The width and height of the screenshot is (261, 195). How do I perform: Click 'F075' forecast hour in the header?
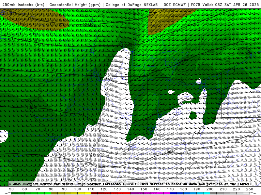click(x=195, y=5)
